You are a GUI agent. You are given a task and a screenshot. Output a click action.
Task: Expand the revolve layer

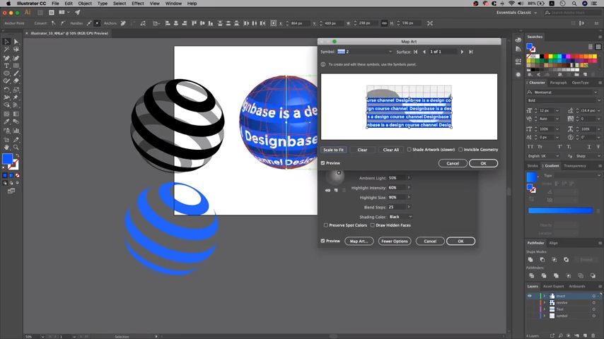[x=545, y=302]
